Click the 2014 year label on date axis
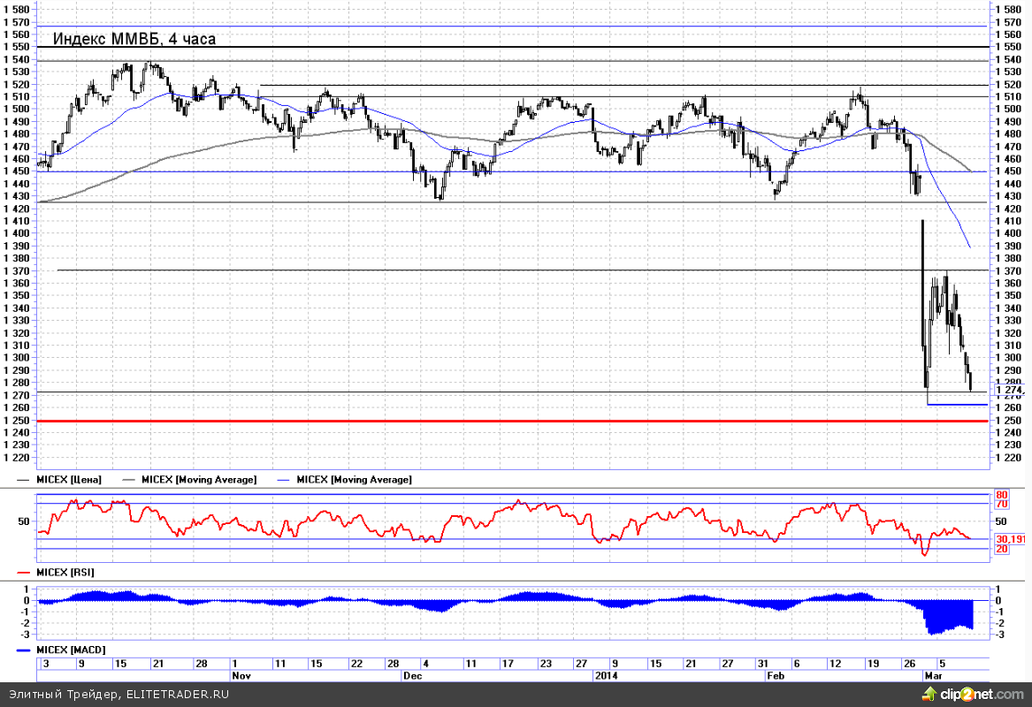1032x707 pixels. tap(605, 674)
